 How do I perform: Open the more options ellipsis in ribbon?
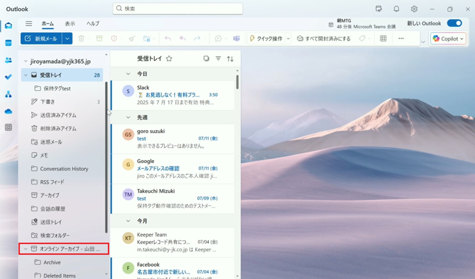pyautogui.click(x=401, y=38)
